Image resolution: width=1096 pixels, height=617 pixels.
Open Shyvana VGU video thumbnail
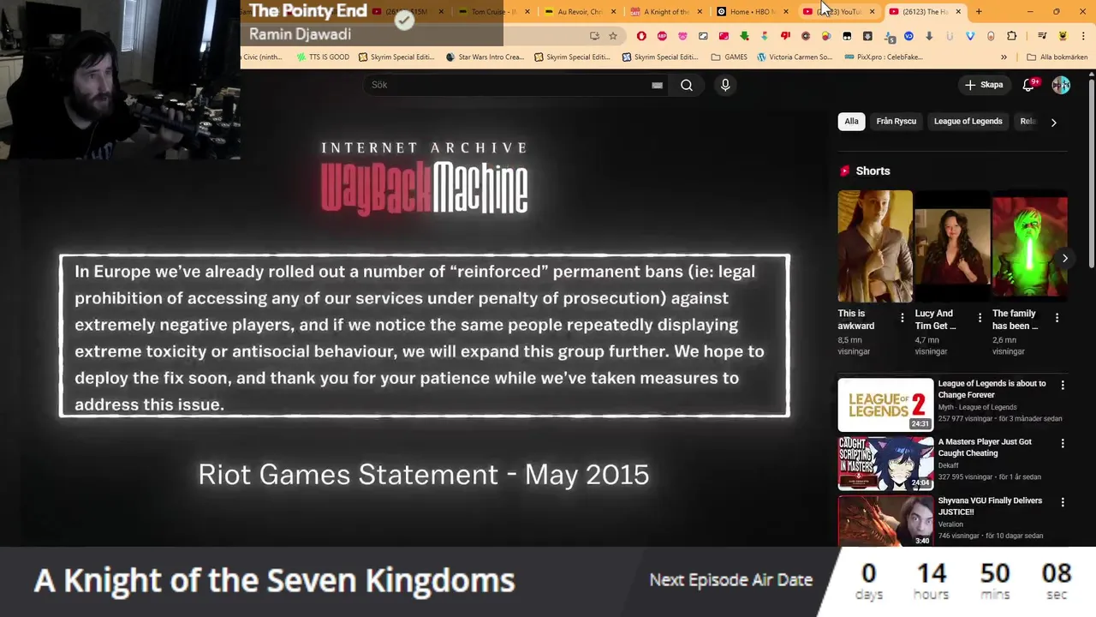click(885, 521)
